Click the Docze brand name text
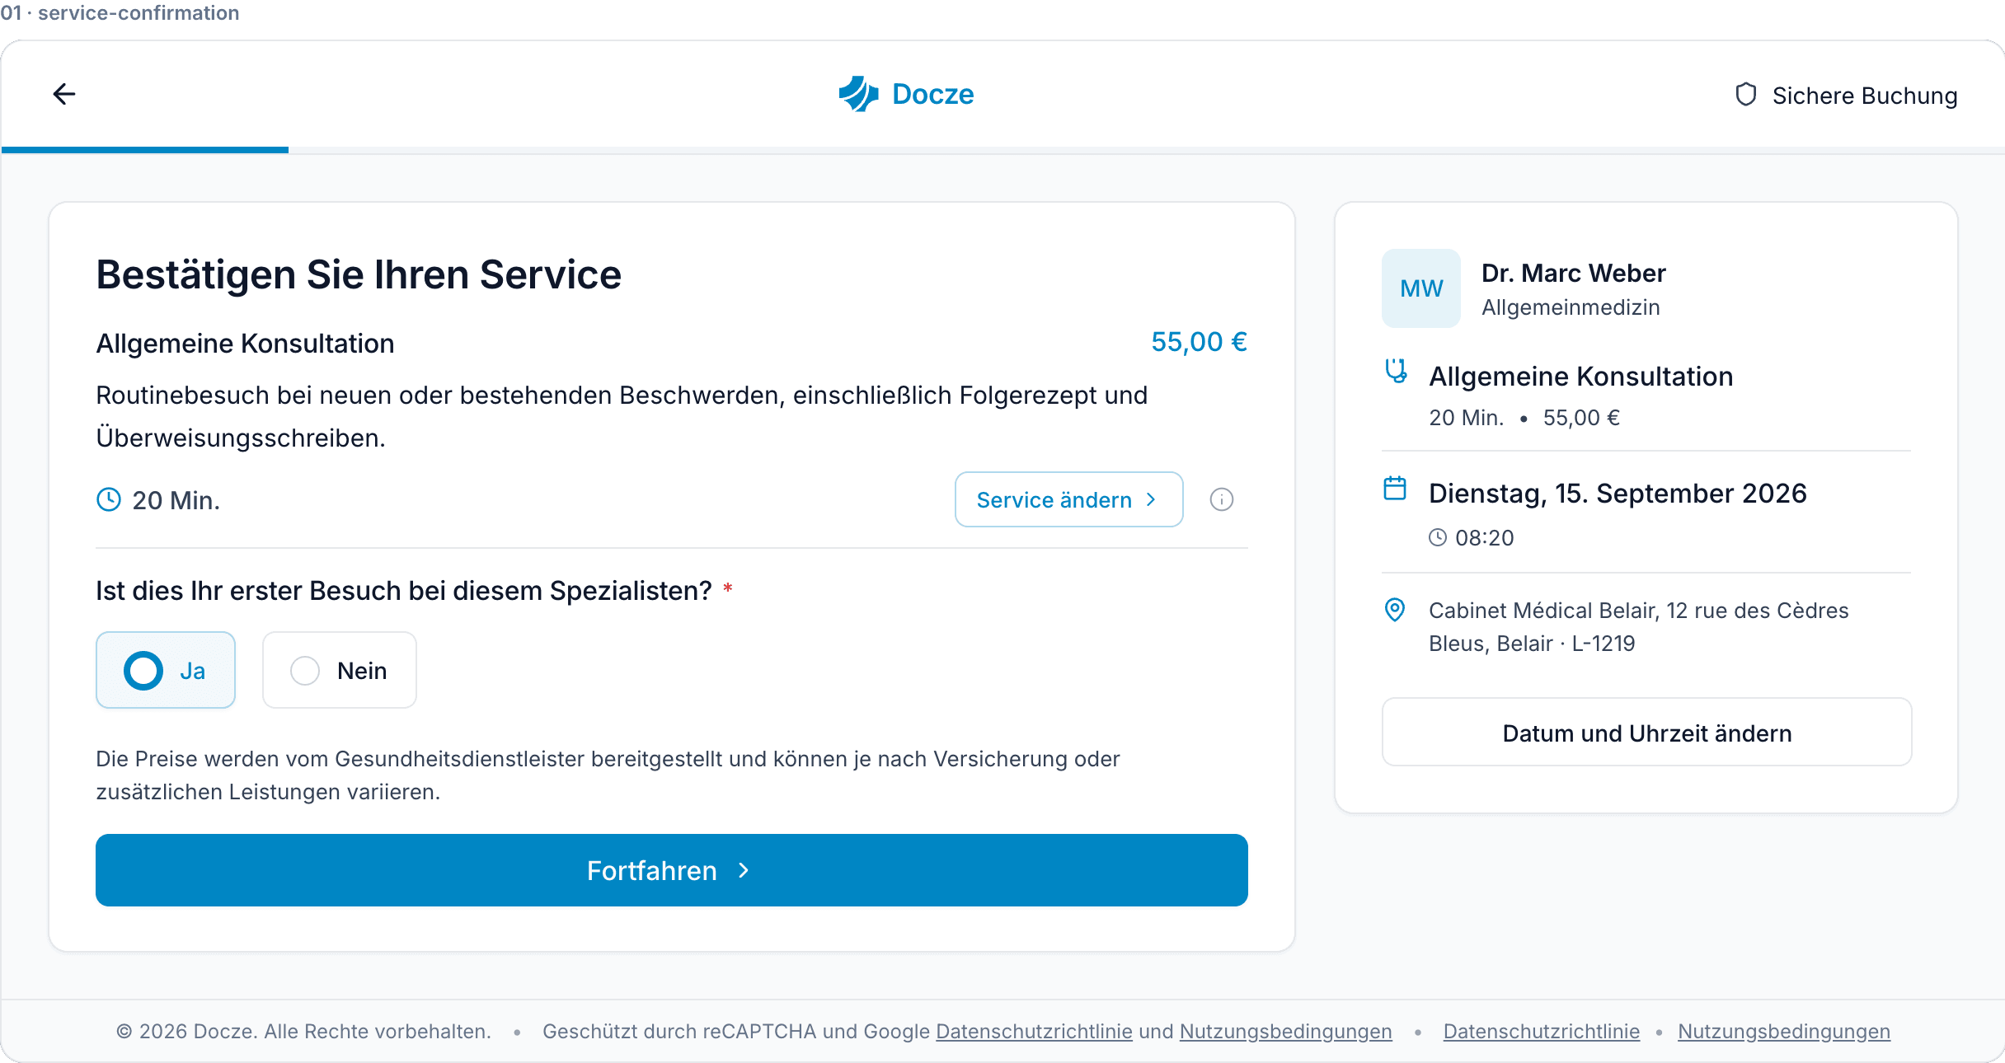Viewport: 2005px width, 1063px height. point(932,94)
